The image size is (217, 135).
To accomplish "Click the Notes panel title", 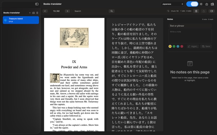I will click(170, 19).
